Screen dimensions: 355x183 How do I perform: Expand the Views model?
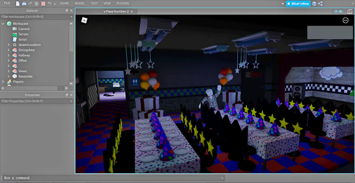[x=9, y=71]
